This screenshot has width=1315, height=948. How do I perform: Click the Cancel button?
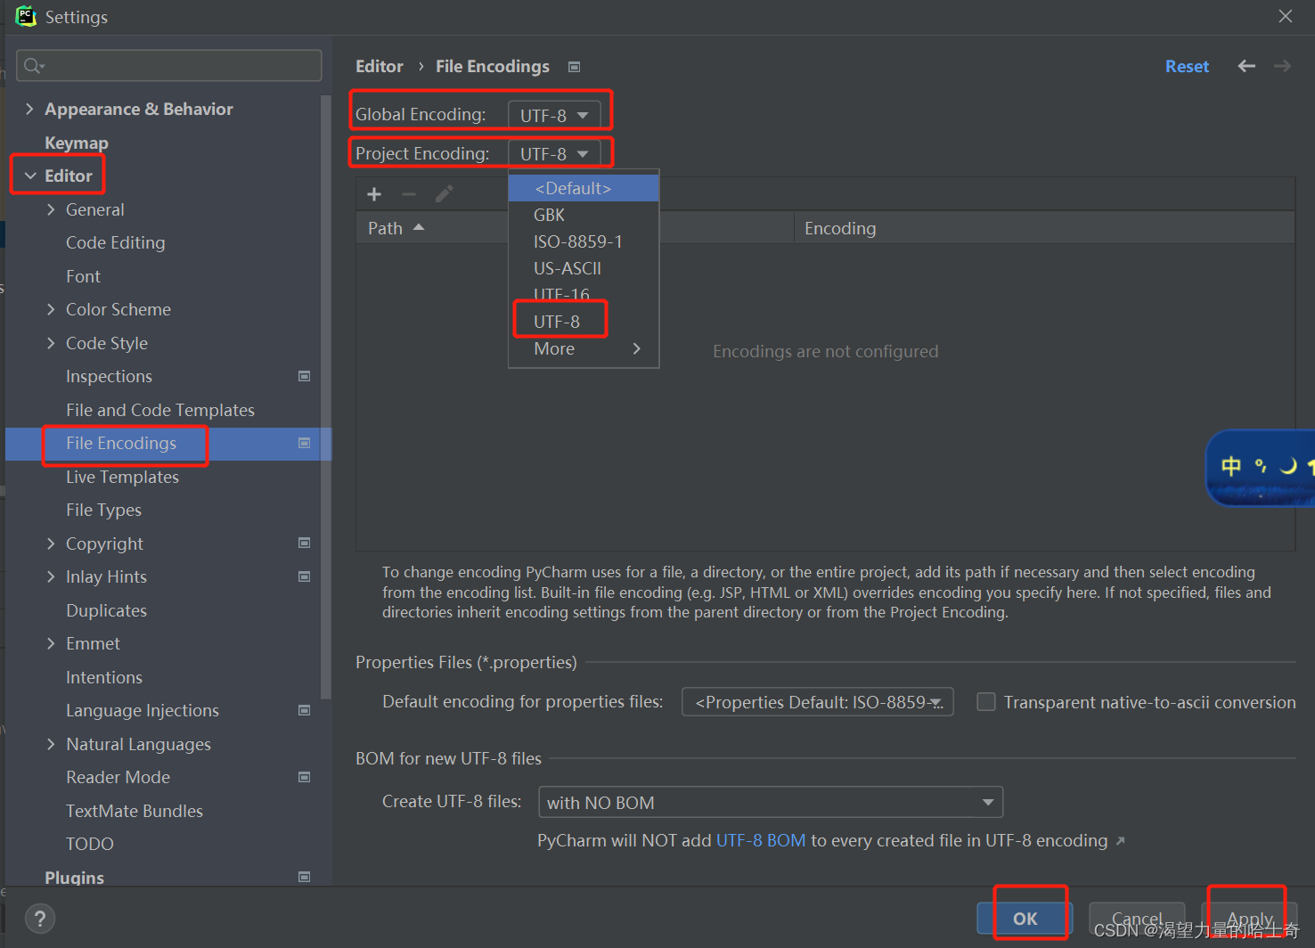coord(1137,919)
